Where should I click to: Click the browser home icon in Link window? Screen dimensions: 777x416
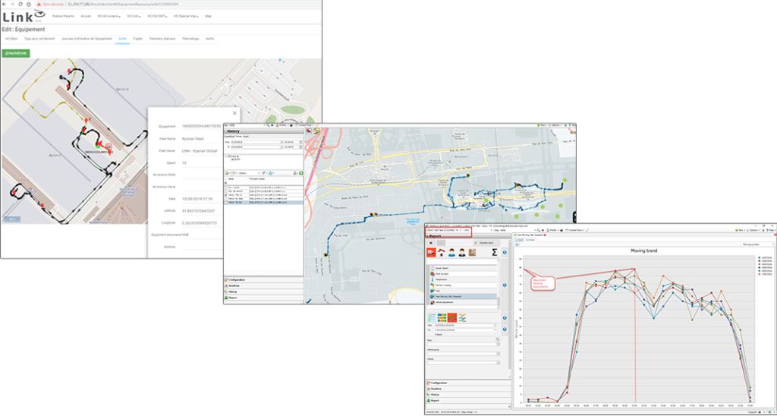click(x=28, y=4)
